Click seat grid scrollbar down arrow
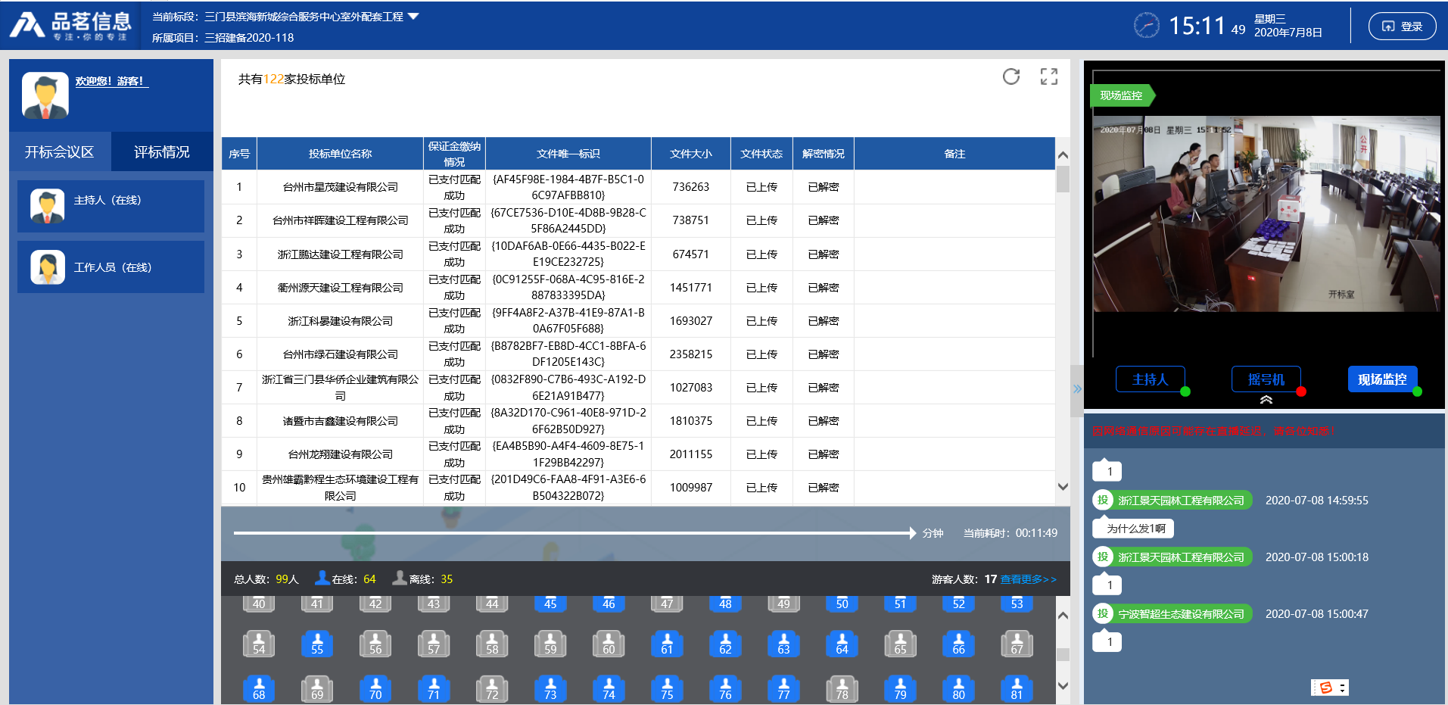The width and height of the screenshot is (1448, 705). (1063, 685)
